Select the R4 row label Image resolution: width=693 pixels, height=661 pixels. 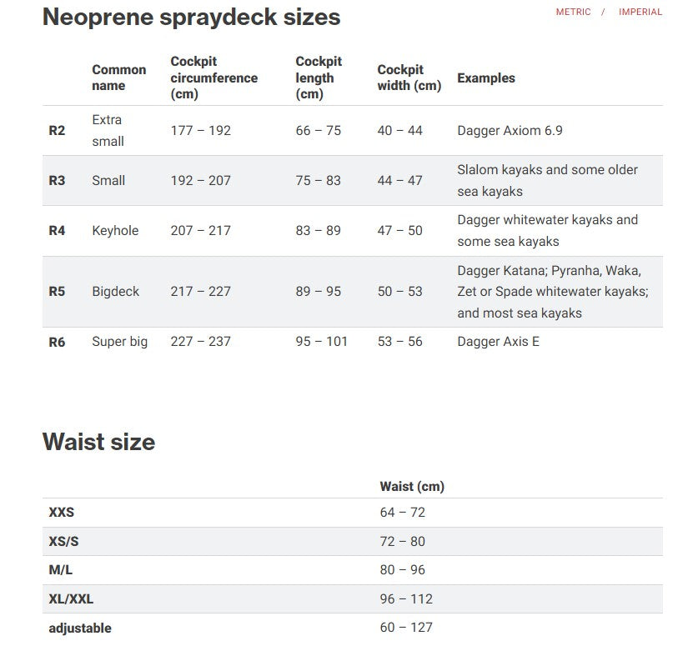tap(57, 231)
